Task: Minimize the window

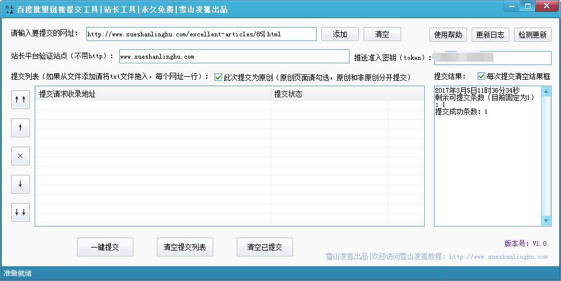Action: click(512, 6)
